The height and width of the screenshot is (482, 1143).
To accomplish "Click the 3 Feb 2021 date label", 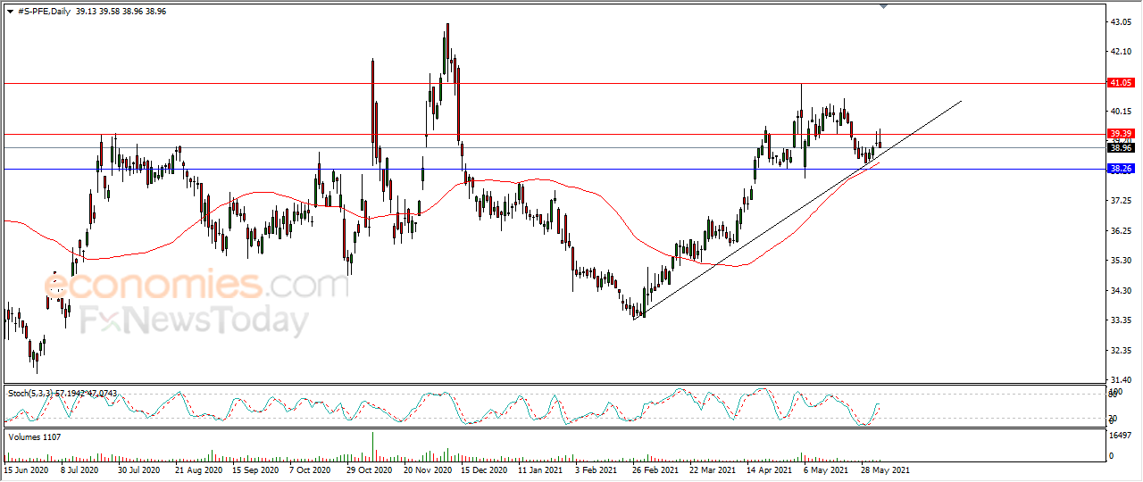I will 597,469.
